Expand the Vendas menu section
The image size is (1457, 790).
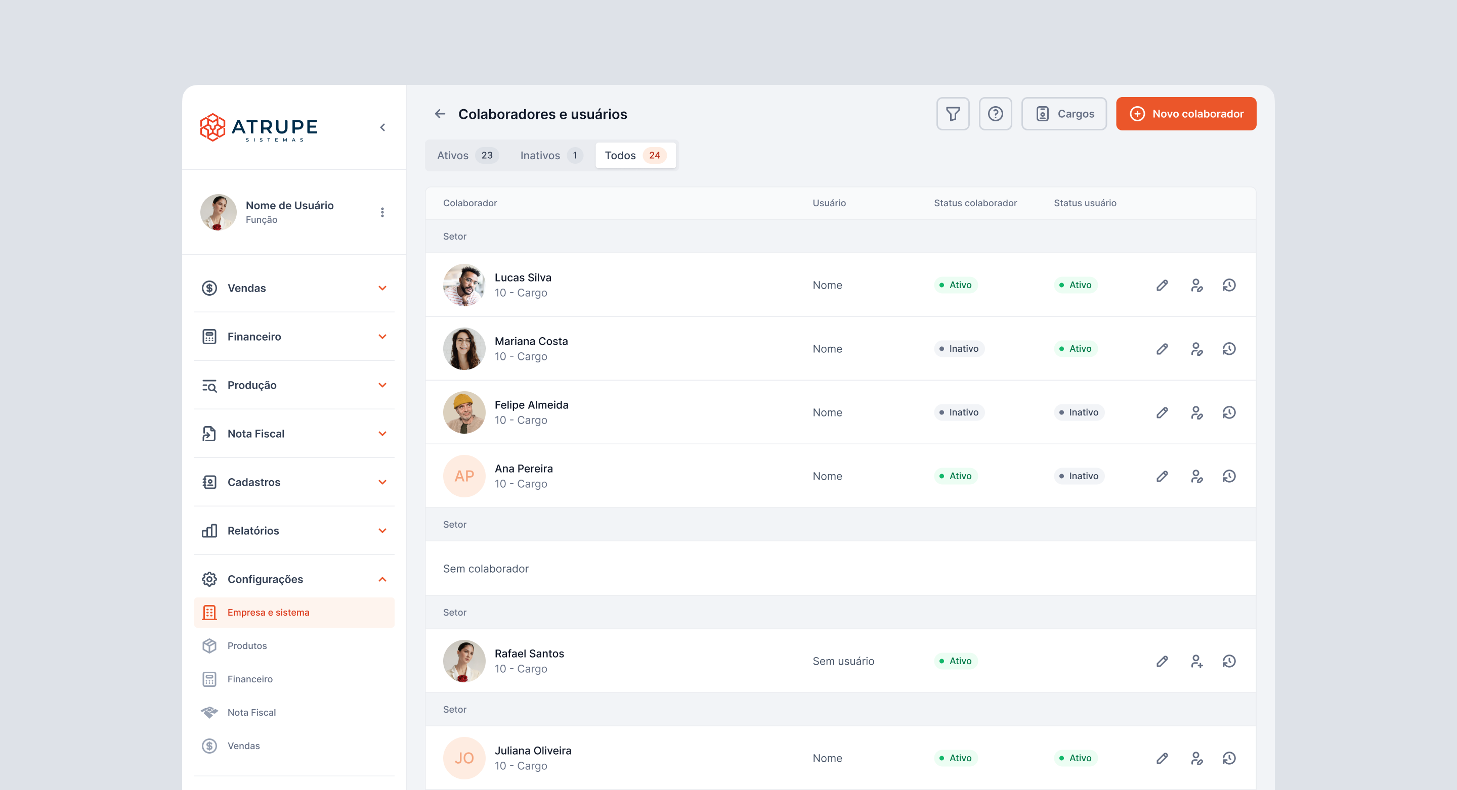[294, 288]
